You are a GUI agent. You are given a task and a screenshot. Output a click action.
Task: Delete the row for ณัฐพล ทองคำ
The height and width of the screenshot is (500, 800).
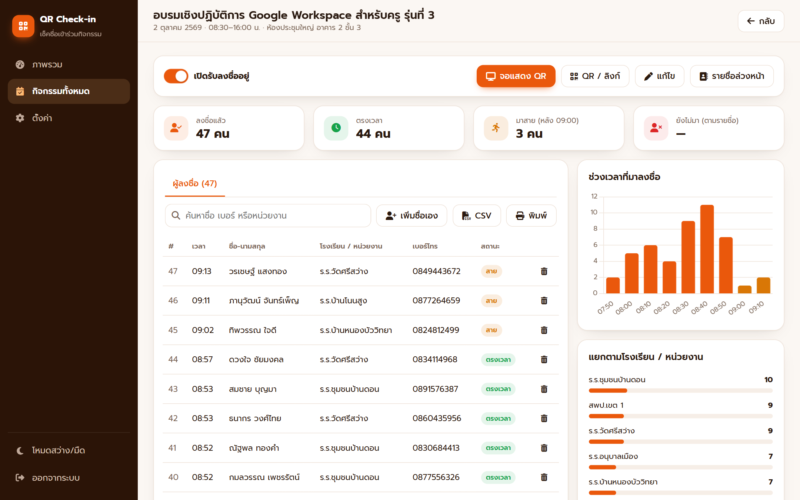tap(544, 448)
